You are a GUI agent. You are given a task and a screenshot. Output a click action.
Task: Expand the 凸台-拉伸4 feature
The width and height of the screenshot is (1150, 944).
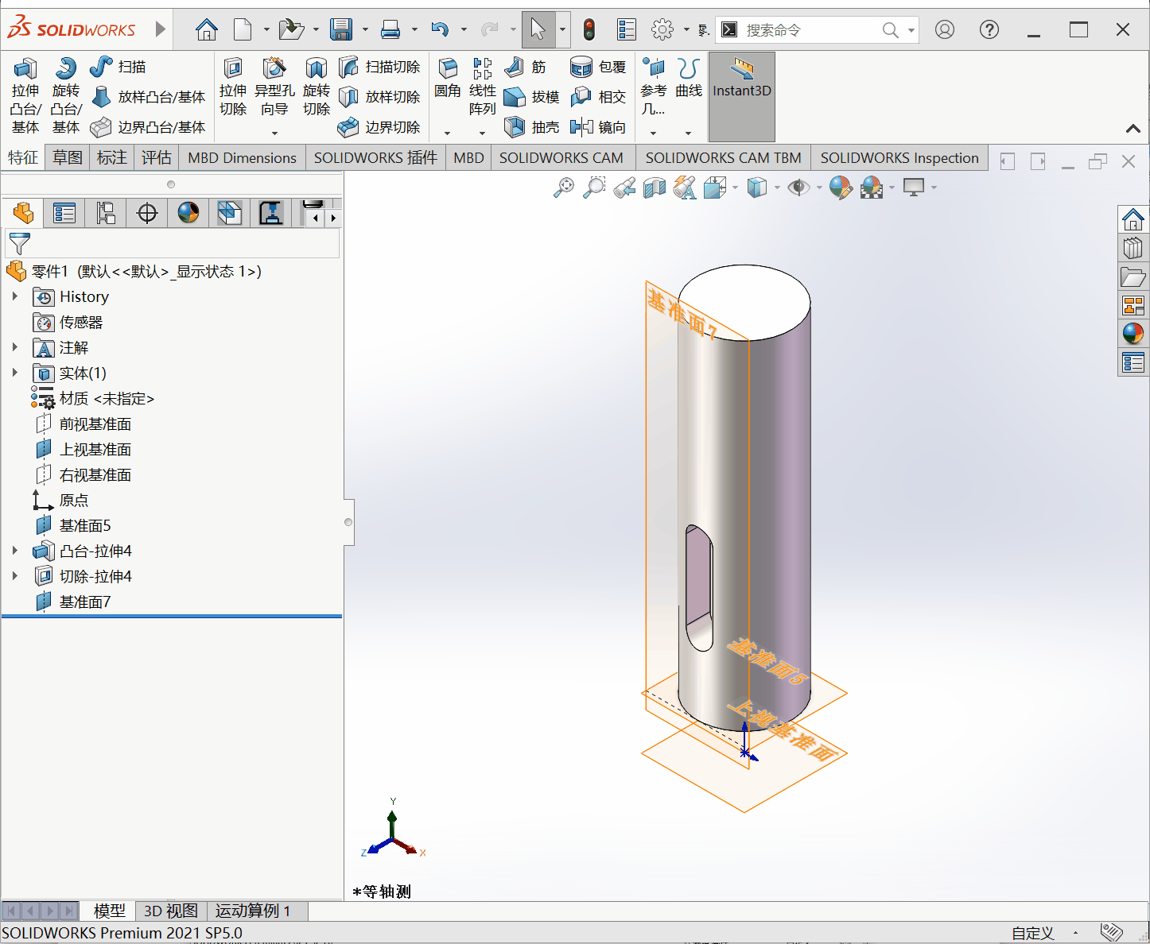pyautogui.click(x=14, y=551)
